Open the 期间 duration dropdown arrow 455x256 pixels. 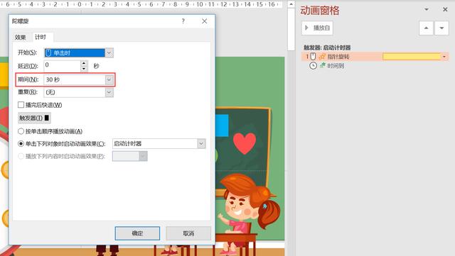(109, 79)
